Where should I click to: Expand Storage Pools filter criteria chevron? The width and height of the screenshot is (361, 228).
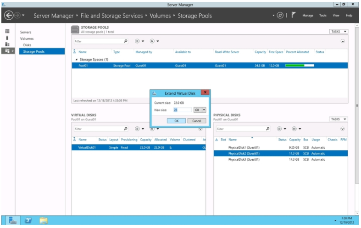coord(343,41)
